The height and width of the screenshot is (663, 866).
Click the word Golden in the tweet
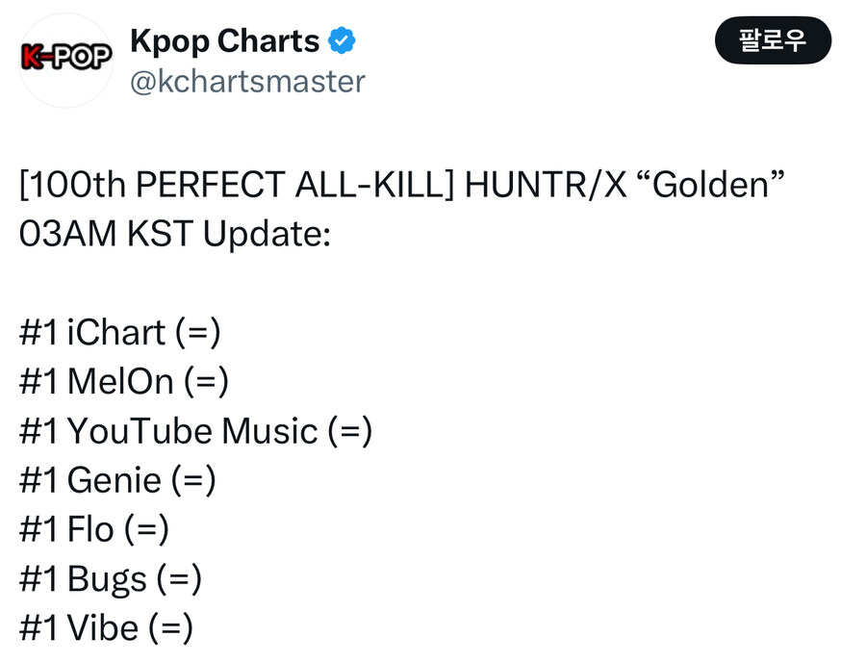click(711, 185)
